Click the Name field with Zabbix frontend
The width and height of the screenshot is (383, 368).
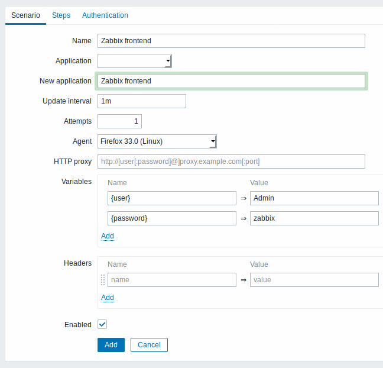pyautogui.click(x=231, y=41)
